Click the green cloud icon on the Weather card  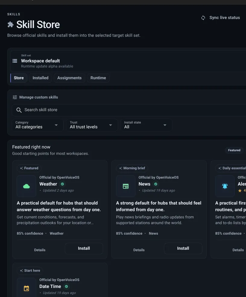(26, 186)
